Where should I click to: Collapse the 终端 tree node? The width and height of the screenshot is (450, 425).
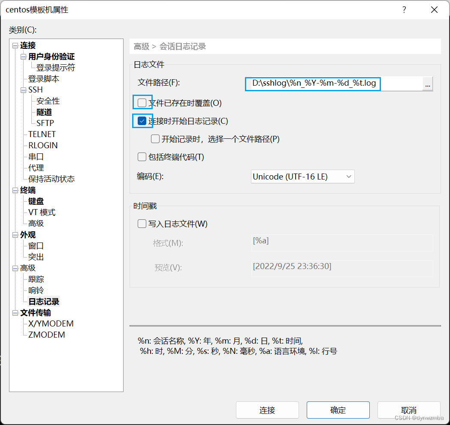point(15,191)
